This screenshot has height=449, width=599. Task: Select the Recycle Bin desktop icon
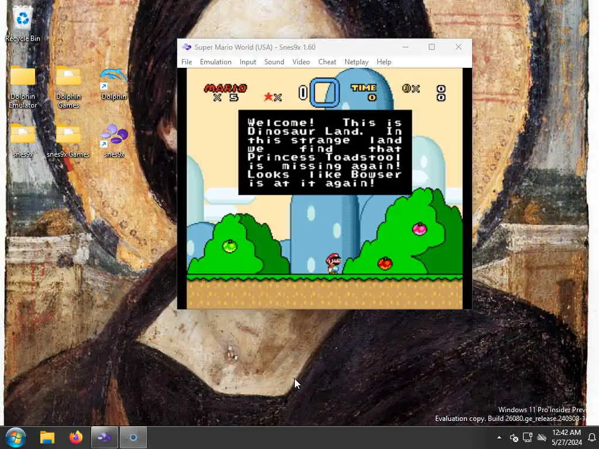point(23,24)
